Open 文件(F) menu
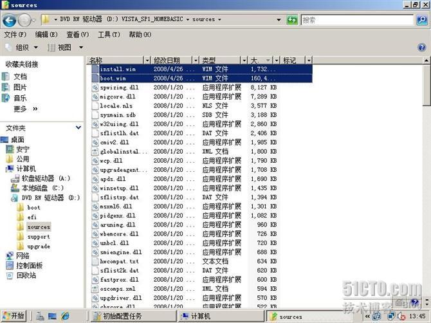 15,35
